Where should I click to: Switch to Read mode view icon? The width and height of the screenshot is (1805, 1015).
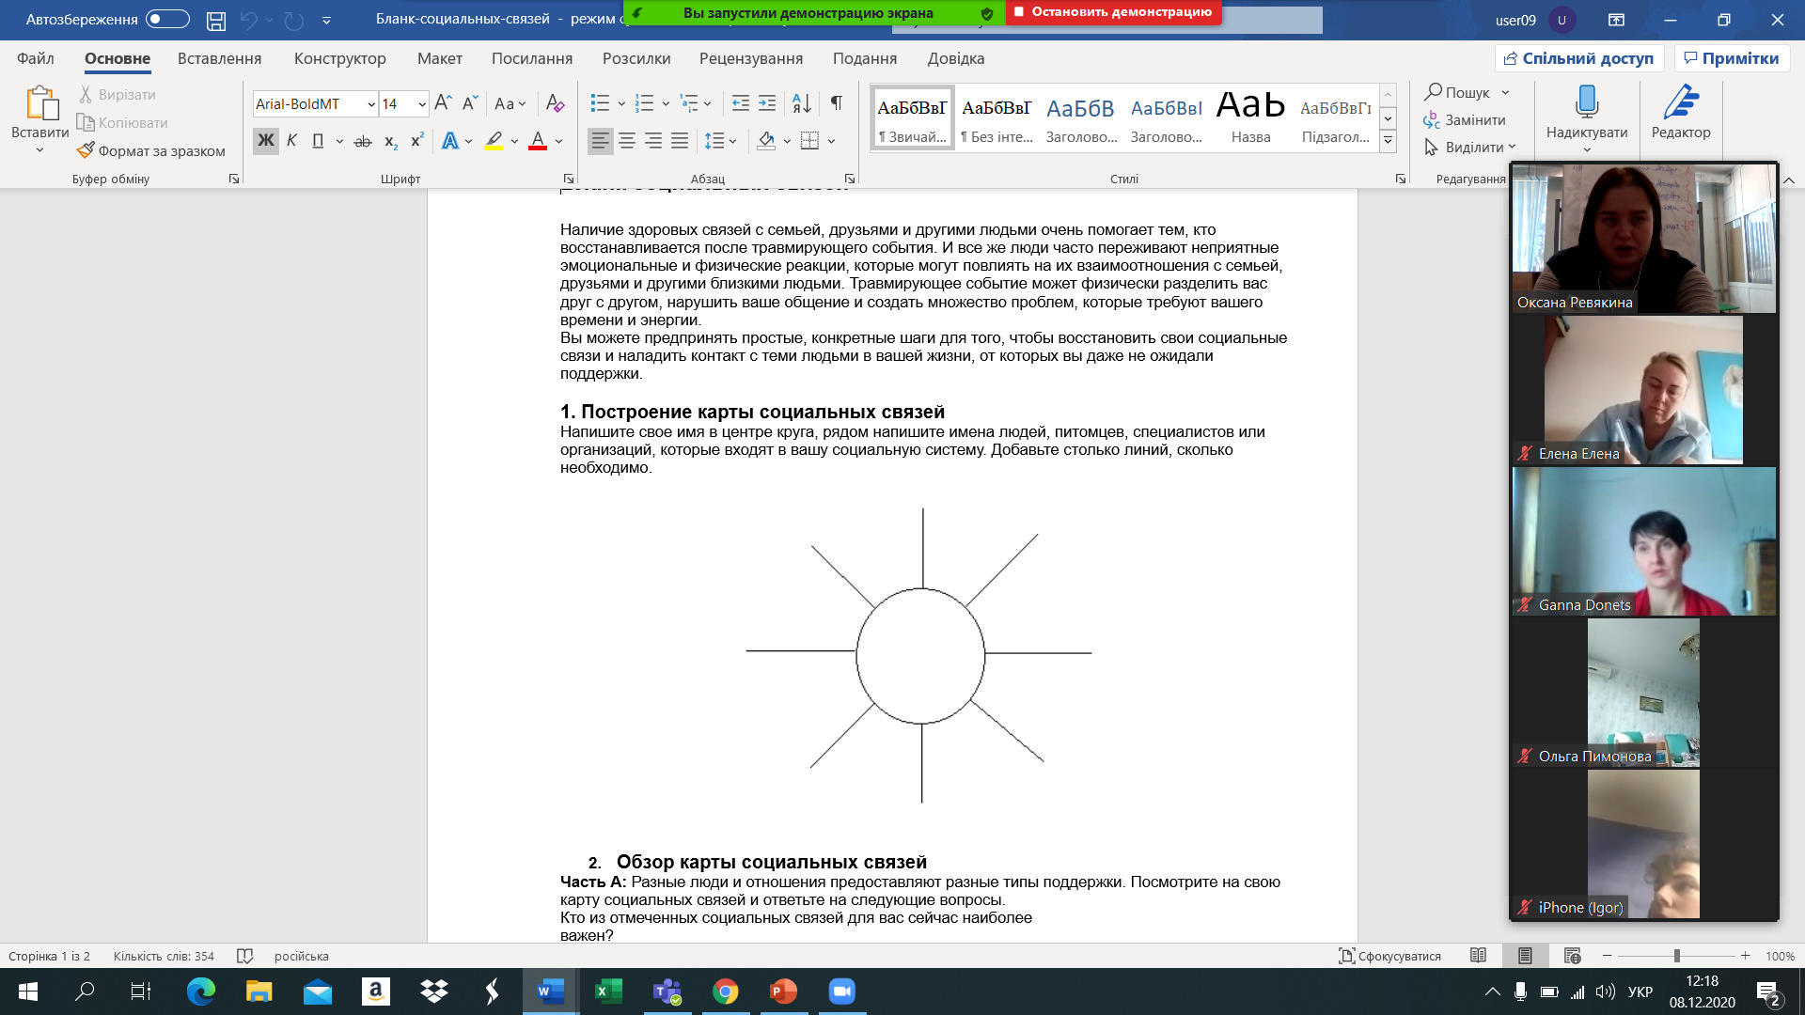tap(1478, 956)
